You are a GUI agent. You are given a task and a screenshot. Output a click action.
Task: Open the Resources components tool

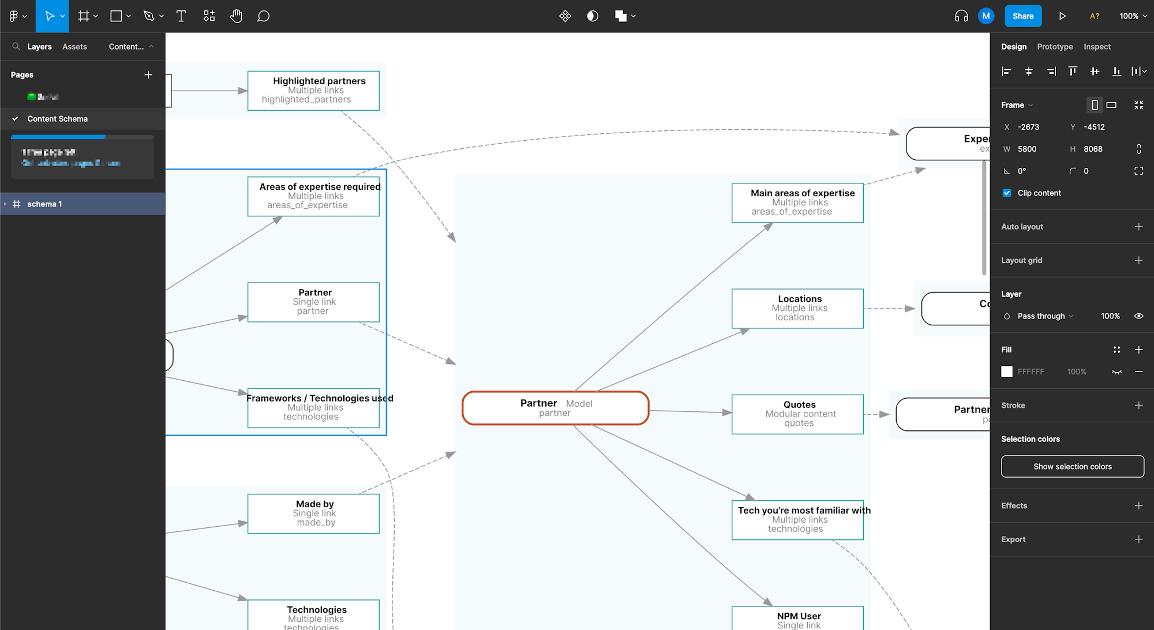coord(209,16)
